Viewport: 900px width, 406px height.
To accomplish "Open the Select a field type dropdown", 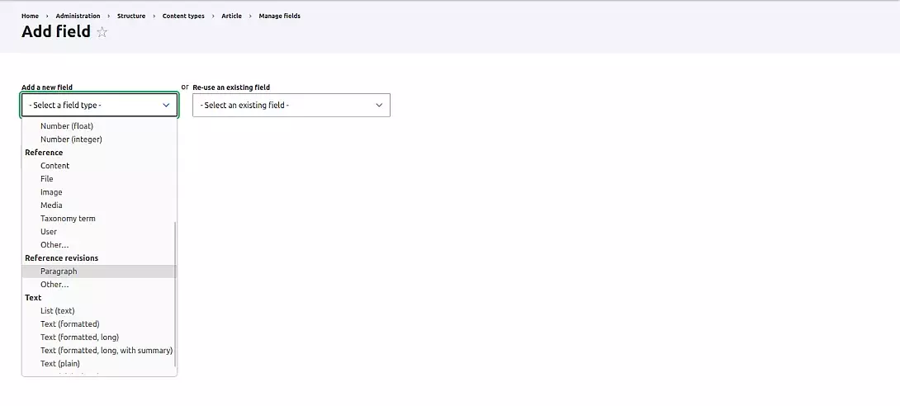I will tap(99, 106).
